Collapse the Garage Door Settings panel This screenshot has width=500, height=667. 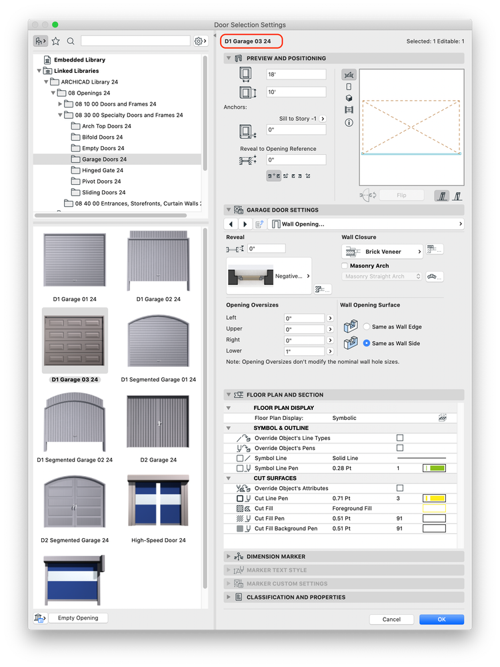click(229, 210)
